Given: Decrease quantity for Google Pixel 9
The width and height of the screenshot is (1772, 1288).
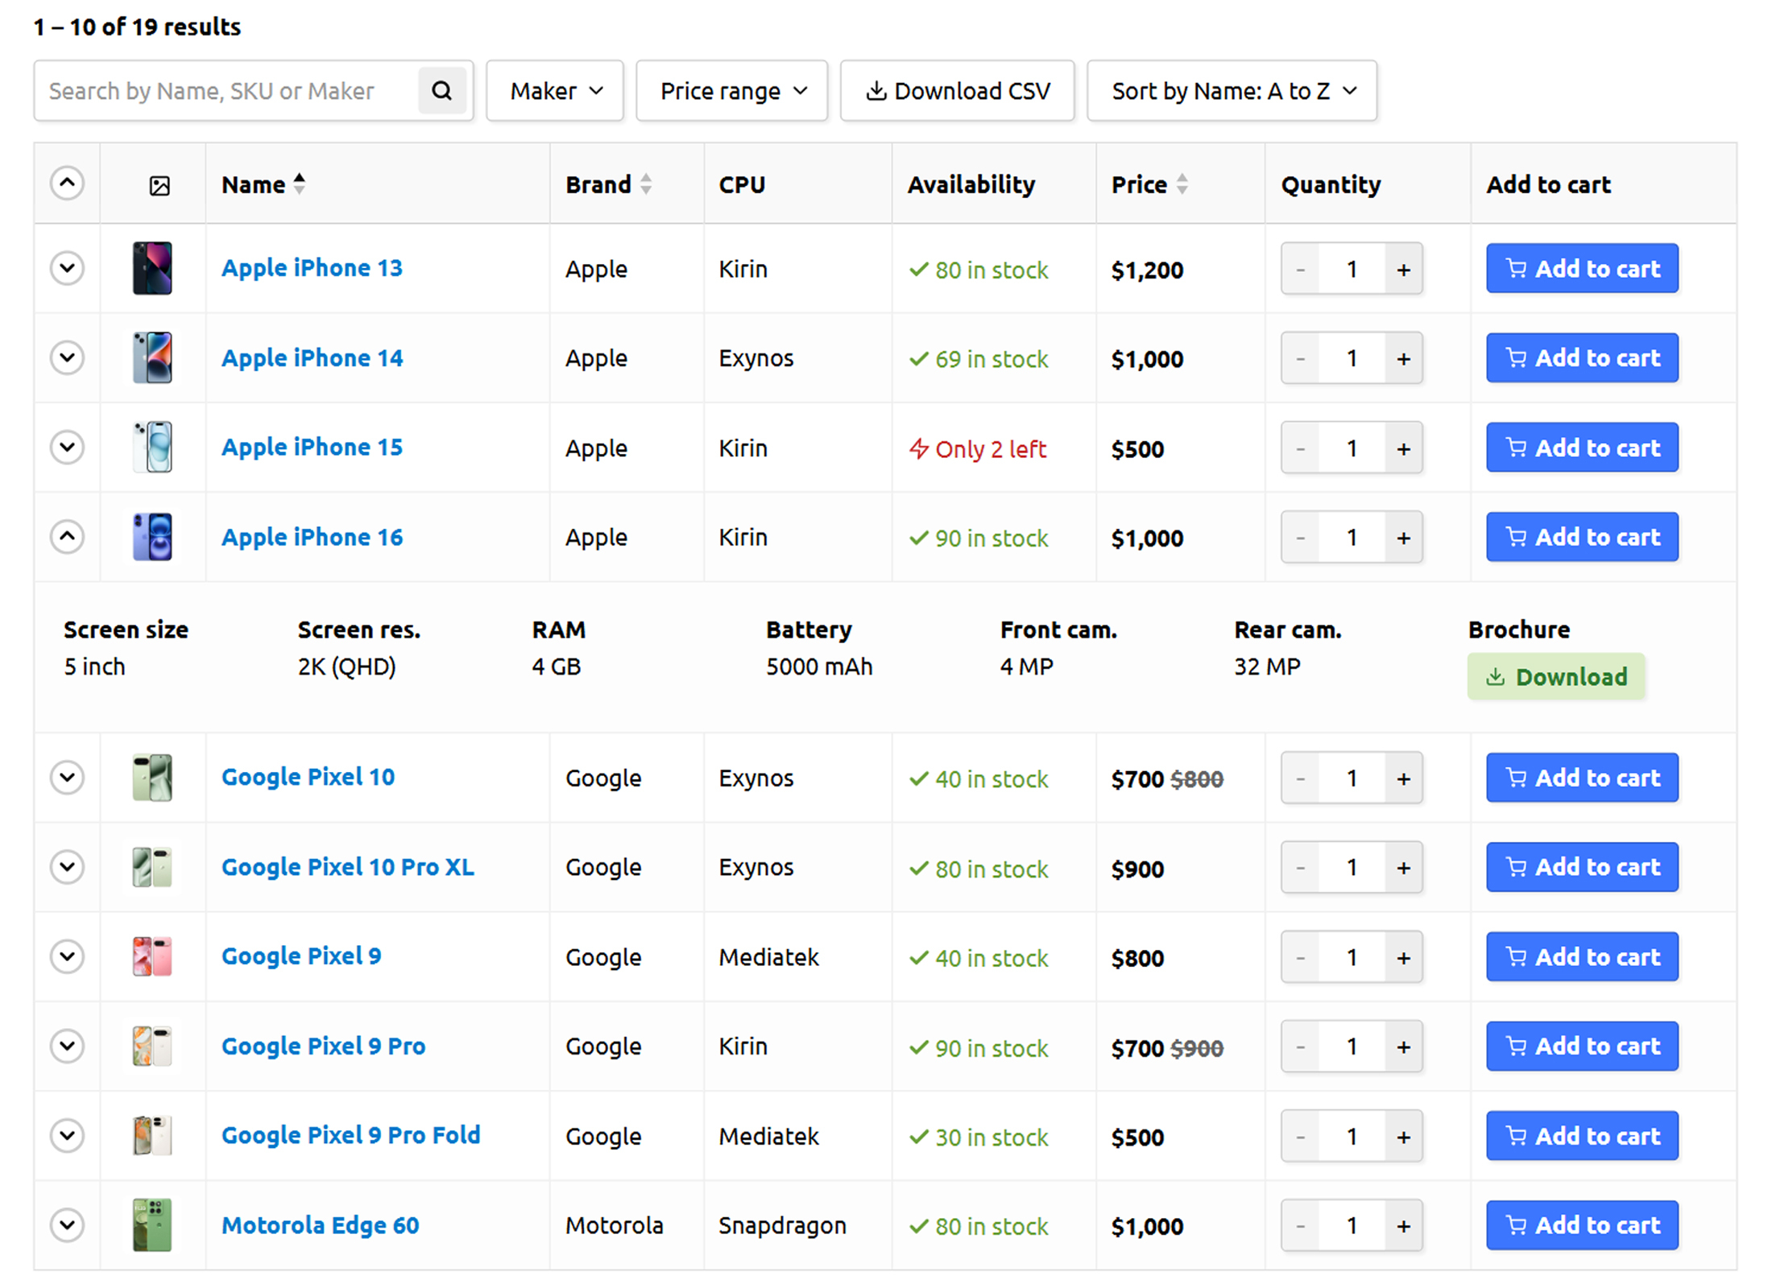Looking at the screenshot, I should point(1300,958).
